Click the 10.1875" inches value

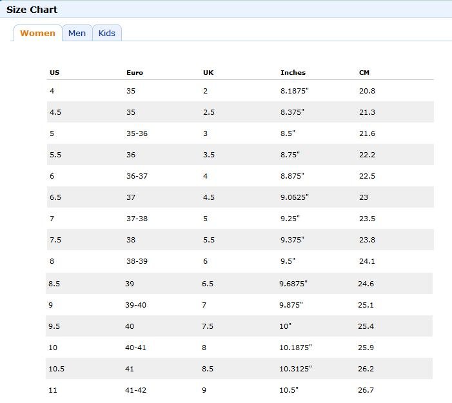coord(295,348)
